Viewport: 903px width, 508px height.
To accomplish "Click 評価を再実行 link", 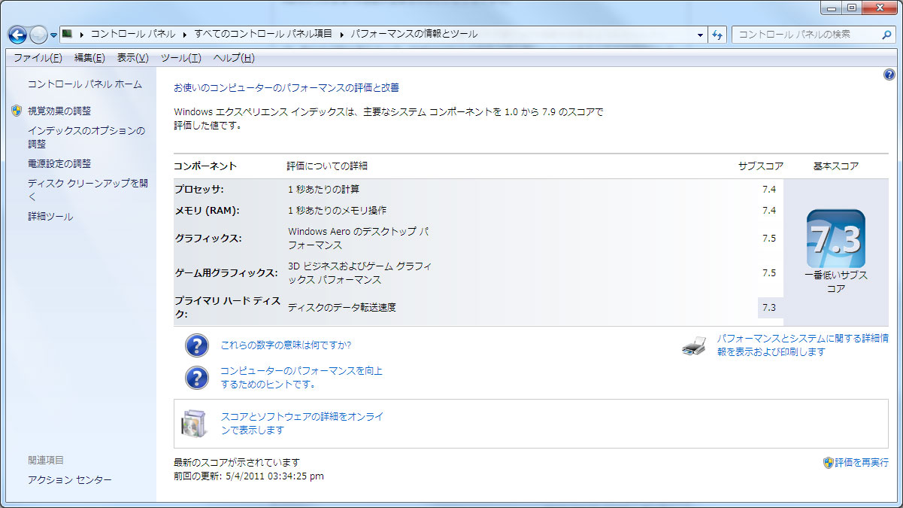I will pos(862,463).
